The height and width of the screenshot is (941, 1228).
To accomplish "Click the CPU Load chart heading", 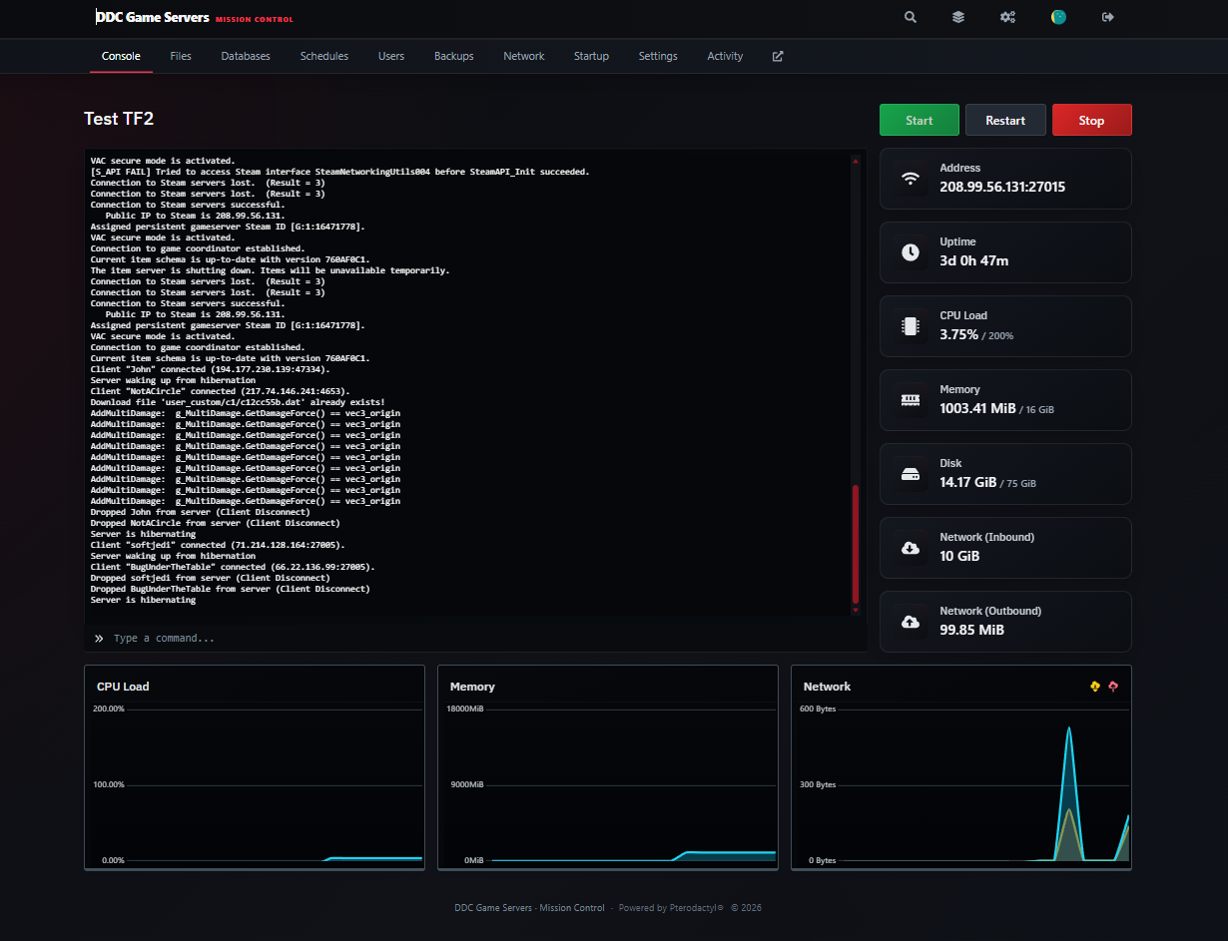I will pos(123,687).
